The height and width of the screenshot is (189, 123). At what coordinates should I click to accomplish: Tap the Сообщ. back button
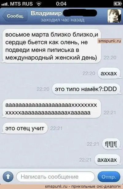[x=15, y=16]
